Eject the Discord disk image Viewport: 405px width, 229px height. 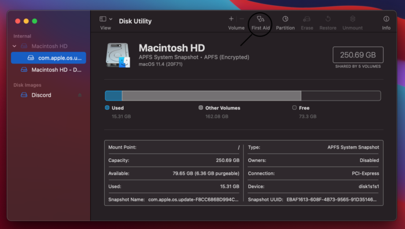click(x=80, y=95)
